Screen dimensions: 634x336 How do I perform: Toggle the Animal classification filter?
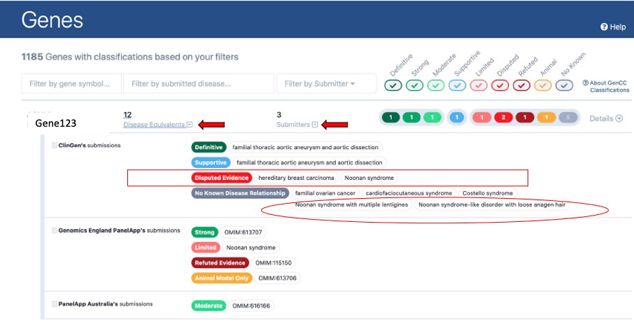click(x=543, y=85)
